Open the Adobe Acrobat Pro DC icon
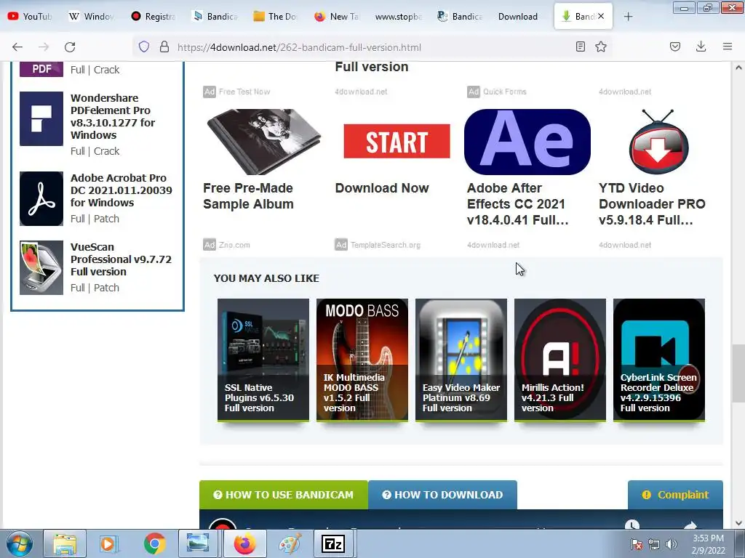Image resolution: width=745 pixels, height=558 pixels. 41,199
